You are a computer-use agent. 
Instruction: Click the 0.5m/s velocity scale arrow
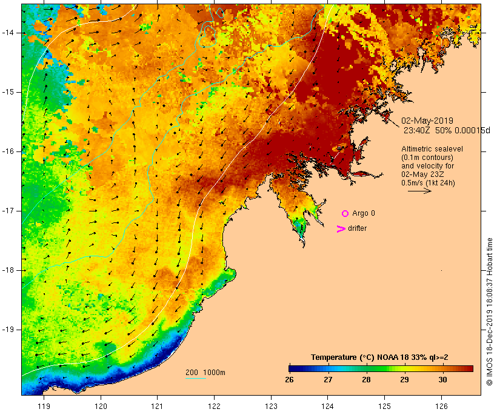[x=419, y=191]
